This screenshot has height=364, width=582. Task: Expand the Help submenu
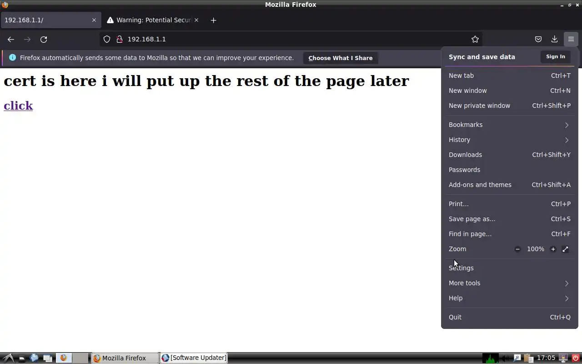click(509, 298)
